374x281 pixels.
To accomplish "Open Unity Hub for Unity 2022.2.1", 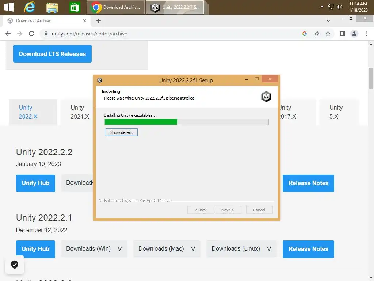I will click(x=35, y=249).
